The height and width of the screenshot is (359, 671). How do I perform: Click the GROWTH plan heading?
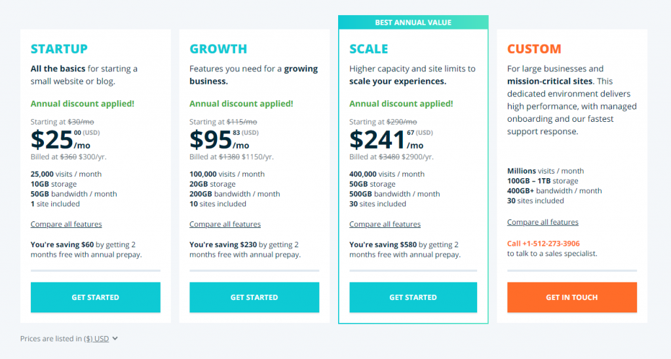click(x=218, y=49)
